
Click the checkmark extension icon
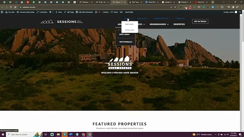pos(195,7)
